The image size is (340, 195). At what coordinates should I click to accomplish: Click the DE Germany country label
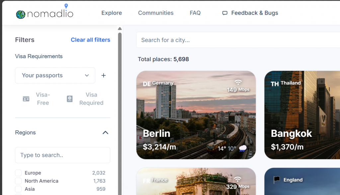(x=158, y=83)
